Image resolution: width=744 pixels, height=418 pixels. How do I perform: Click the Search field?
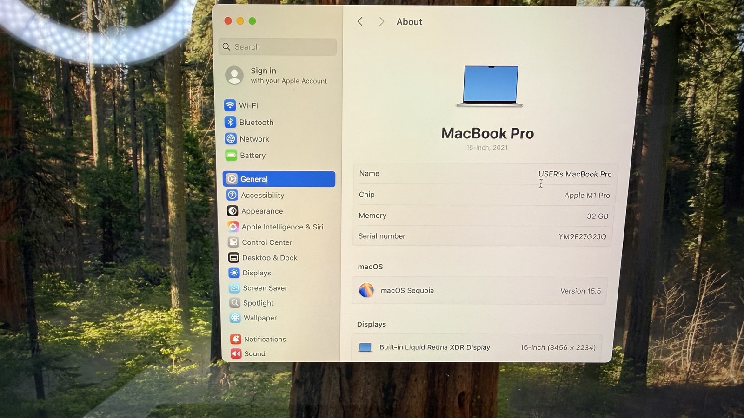(x=278, y=47)
